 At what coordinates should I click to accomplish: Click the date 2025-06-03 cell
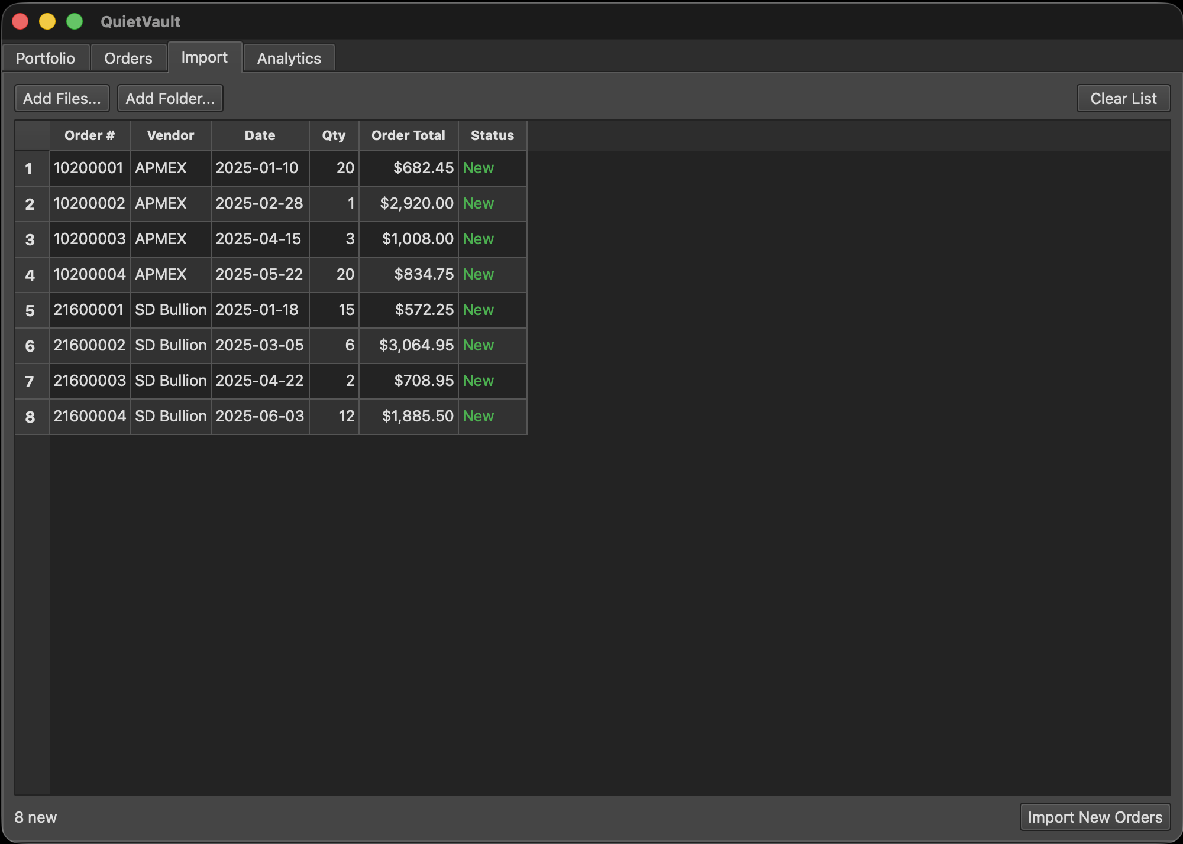[x=260, y=417]
